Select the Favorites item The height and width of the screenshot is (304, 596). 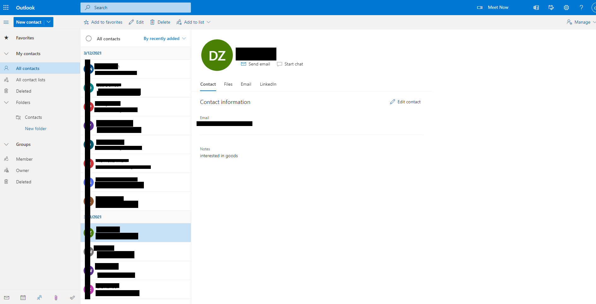[40, 38]
